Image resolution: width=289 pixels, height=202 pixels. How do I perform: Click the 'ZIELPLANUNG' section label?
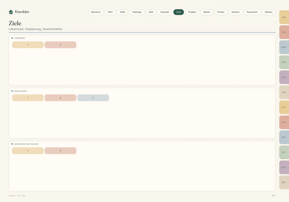[x=21, y=91]
